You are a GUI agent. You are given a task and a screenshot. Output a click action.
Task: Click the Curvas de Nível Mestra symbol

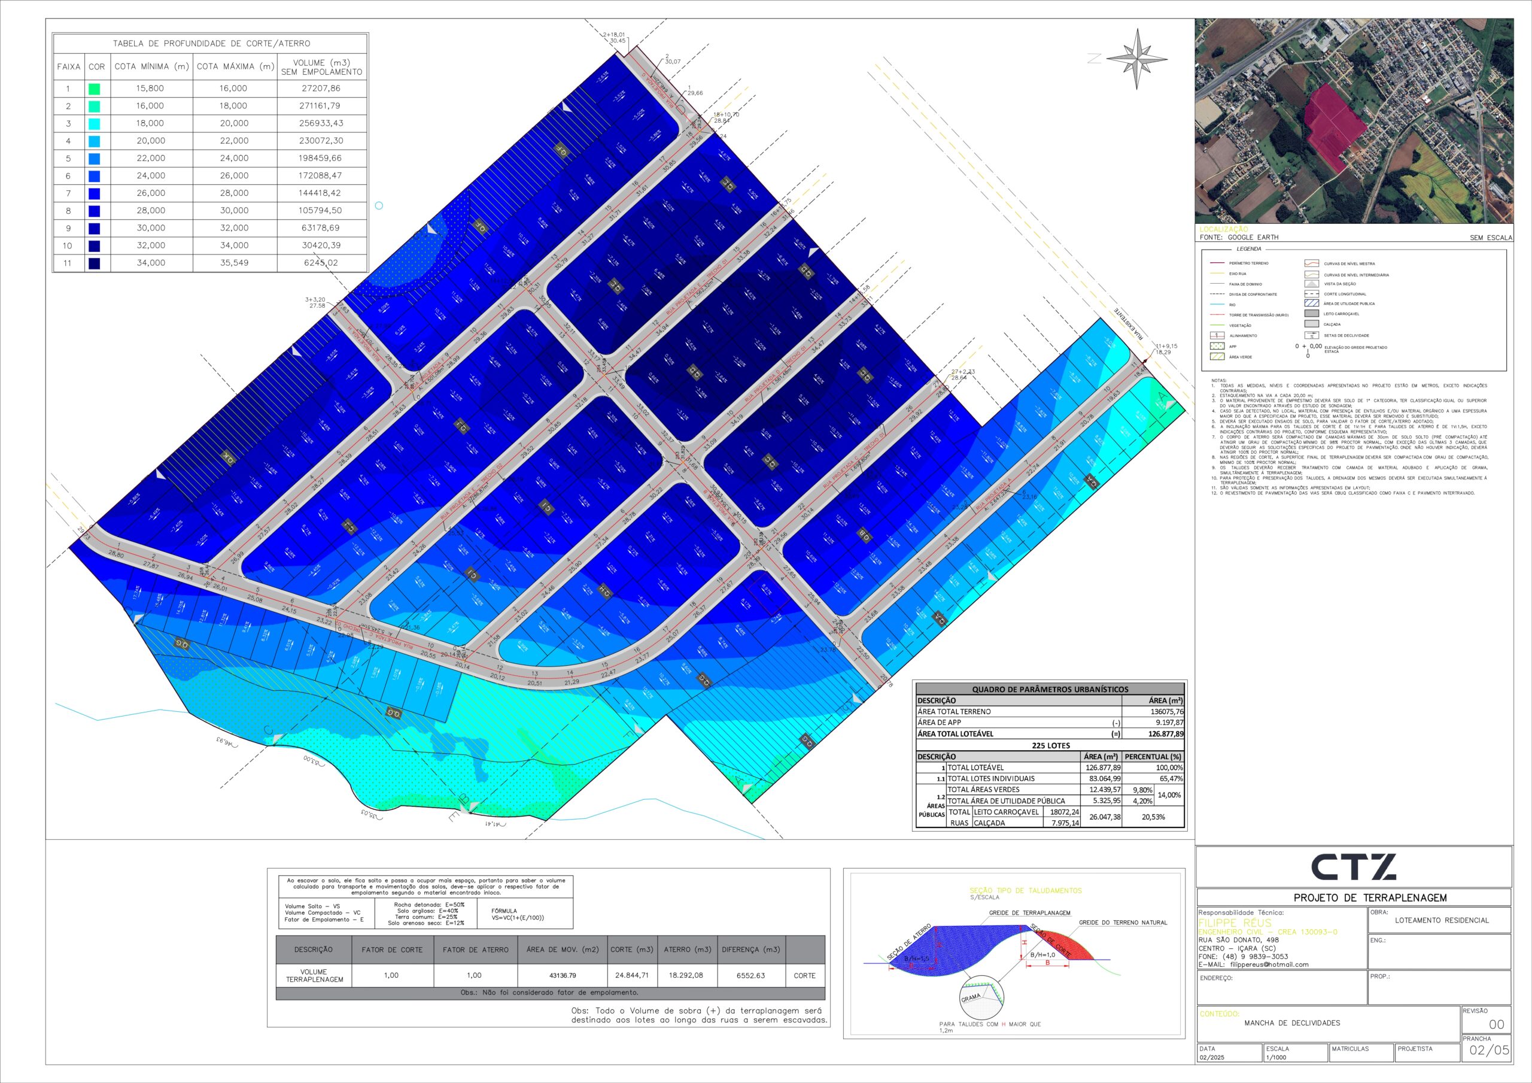pos(1311,264)
